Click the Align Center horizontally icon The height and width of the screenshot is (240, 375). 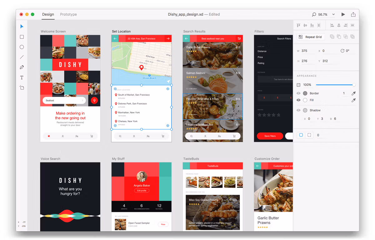pyautogui.click(x=339, y=25)
